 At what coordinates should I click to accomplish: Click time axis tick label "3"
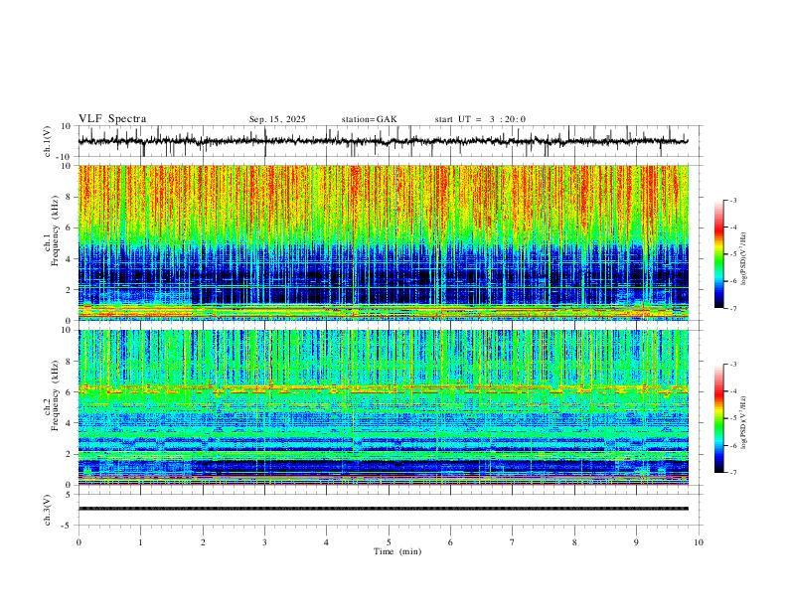[x=264, y=542]
